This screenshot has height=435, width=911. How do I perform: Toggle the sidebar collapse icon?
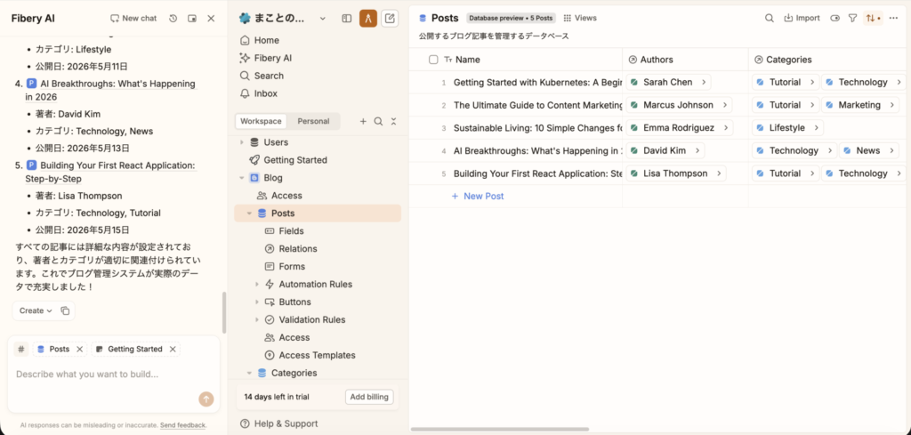[x=347, y=19]
